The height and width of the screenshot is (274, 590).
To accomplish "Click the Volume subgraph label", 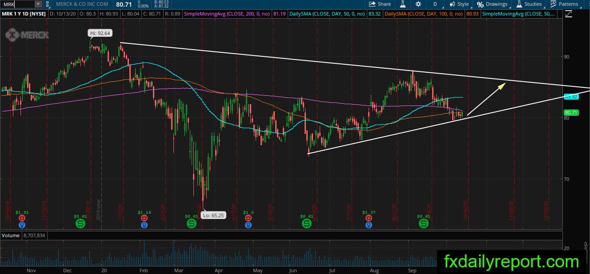I will pyautogui.click(x=10, y=235).
